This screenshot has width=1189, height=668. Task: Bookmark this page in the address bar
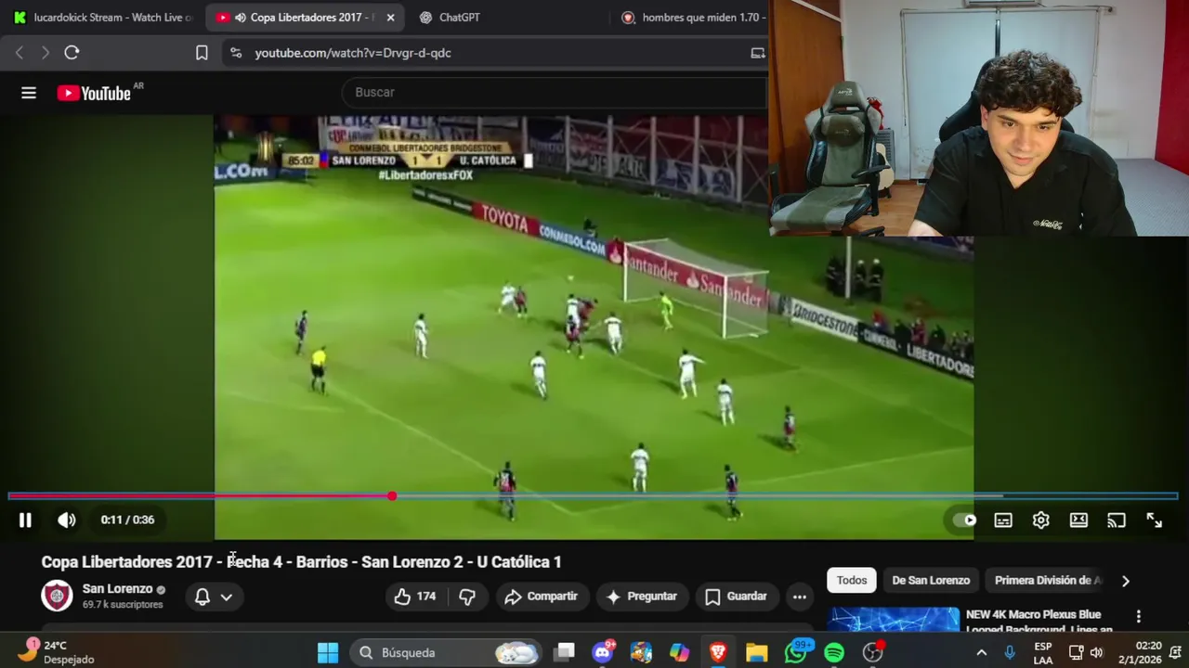(202, 53)
